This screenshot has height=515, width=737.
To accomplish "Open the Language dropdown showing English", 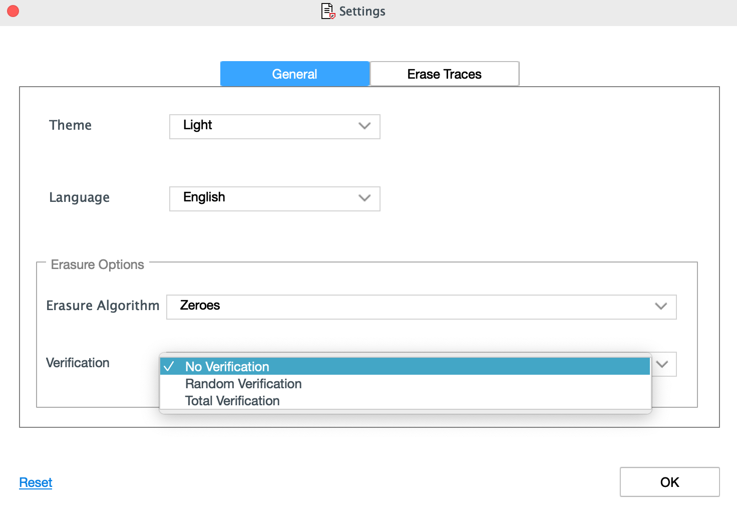I will 275,199.
